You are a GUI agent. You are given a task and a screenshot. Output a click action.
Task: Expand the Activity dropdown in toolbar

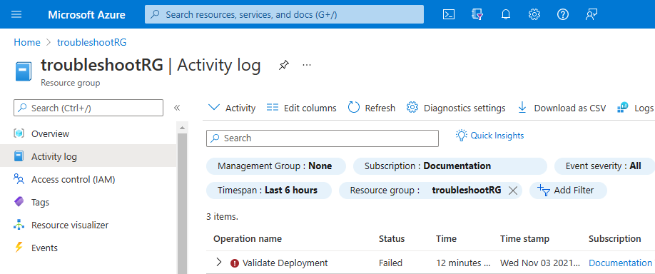[x=232, y=108]
